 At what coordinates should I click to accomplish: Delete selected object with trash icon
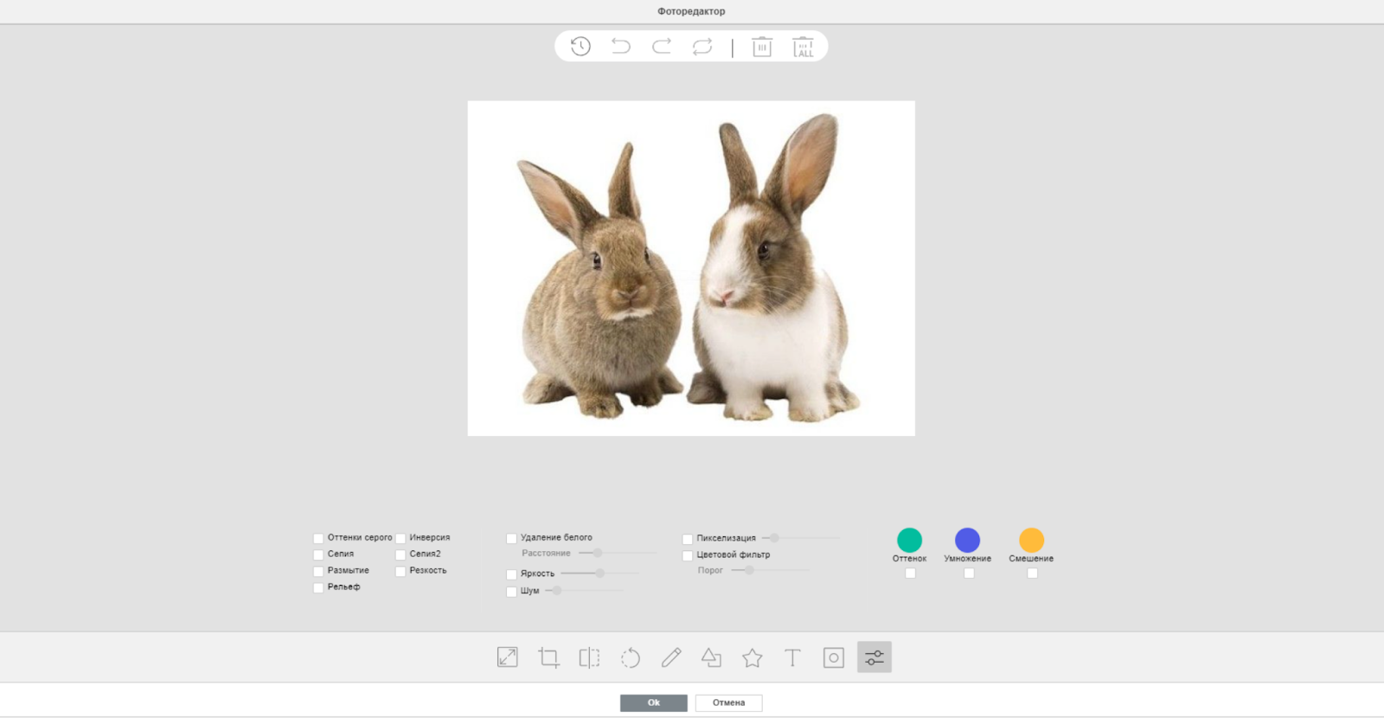pyautogui.click(x=762, y=47)
